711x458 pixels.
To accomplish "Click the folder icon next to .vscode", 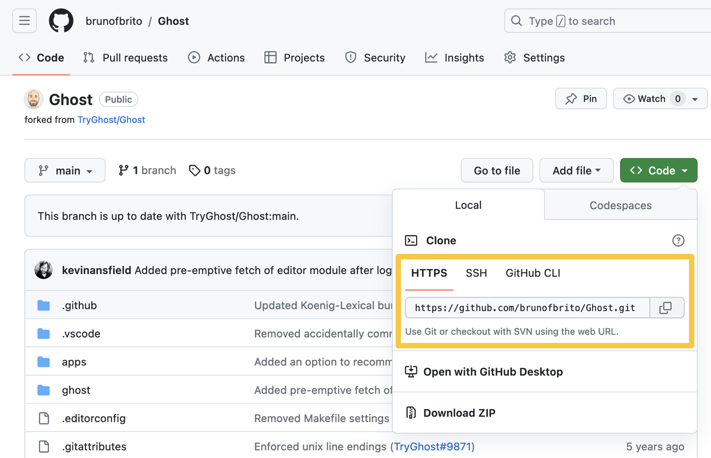I will click(x=44, y=333).
